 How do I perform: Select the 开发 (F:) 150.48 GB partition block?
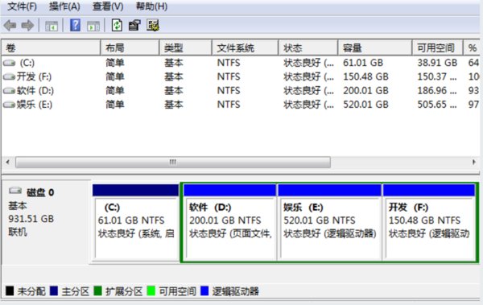pyautogui.click(x=429, y=222)
